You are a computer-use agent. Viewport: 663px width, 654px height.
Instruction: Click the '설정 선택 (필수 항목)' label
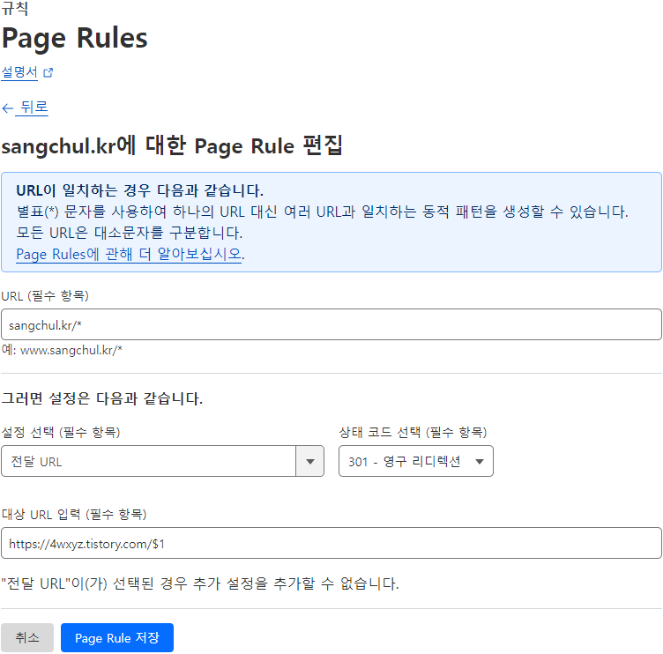(61, 432)
